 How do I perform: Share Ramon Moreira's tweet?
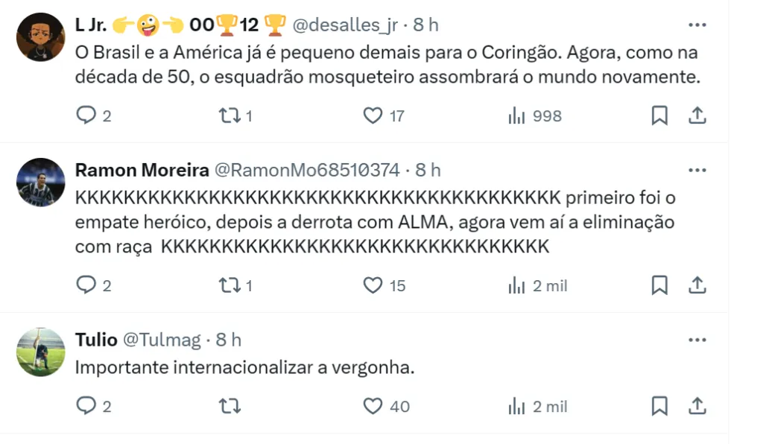coord(697,285)
